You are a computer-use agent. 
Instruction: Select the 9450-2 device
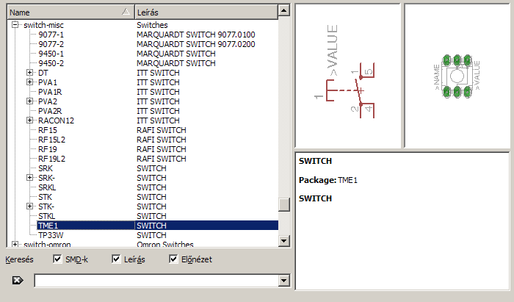tap(51, 63)
